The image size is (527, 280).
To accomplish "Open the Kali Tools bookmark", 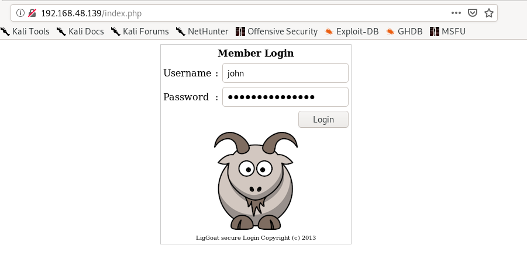I will pyautogui.click(x=25, y=32).
